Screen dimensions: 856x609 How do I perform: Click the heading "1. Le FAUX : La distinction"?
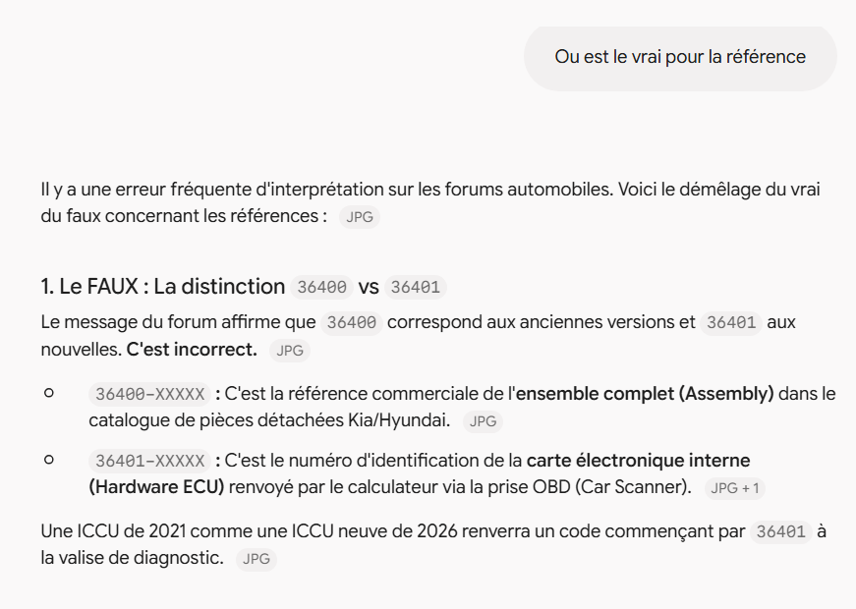click(163, 287)
